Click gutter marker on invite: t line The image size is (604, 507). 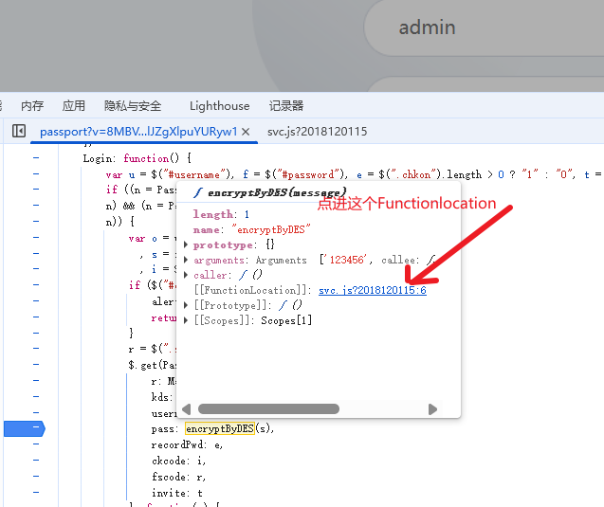(36, 492)
